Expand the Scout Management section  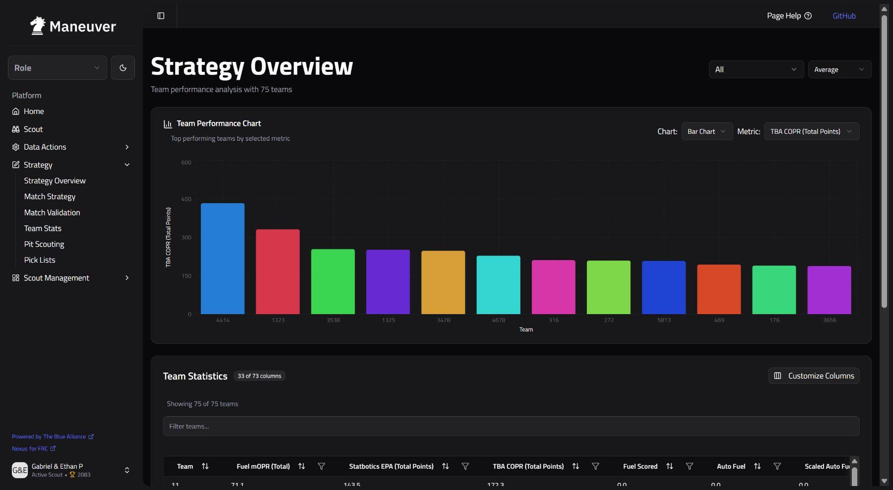[71, 278]
